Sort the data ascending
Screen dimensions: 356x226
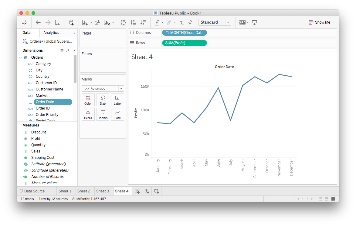pyautogui.click(x=133, y=22)
